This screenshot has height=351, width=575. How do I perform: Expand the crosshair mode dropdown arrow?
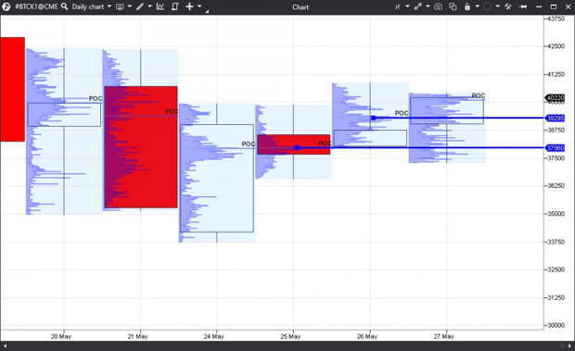(199, 6)
